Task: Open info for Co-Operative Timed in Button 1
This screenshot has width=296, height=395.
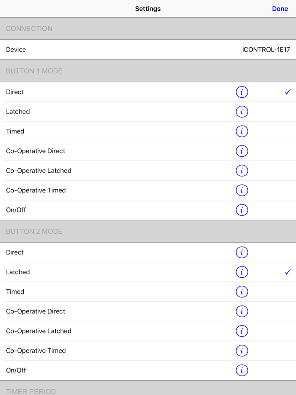Action: (x=242, y=190)
